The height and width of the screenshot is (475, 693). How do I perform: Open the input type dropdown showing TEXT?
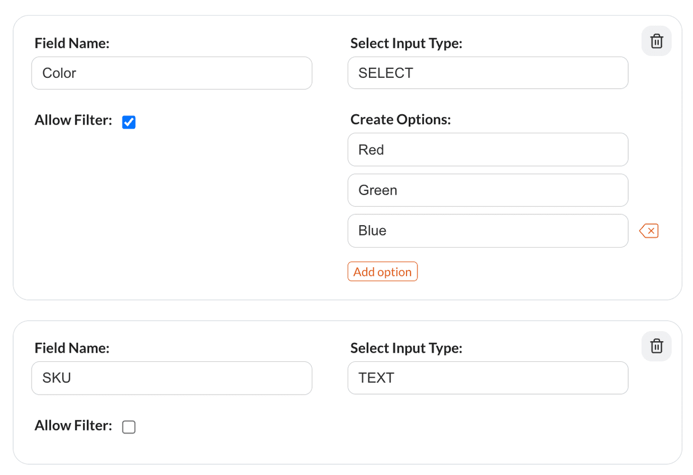click(487, 378)
